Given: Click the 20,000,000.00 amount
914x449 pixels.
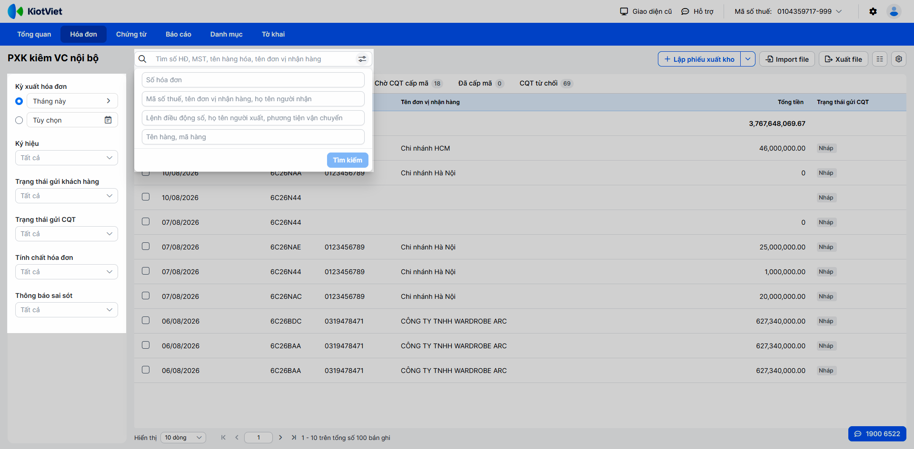Looking at the screenshot, I should pyautogui.click(x=782, y=296).
